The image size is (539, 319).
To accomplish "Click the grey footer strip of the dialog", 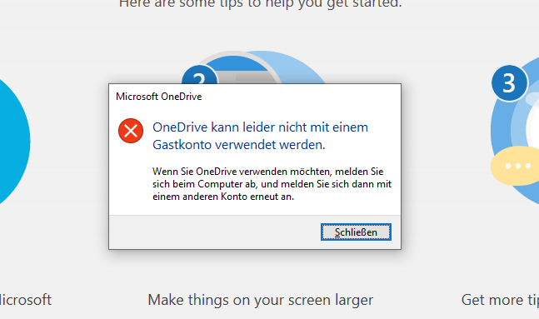I will [255, 232].
